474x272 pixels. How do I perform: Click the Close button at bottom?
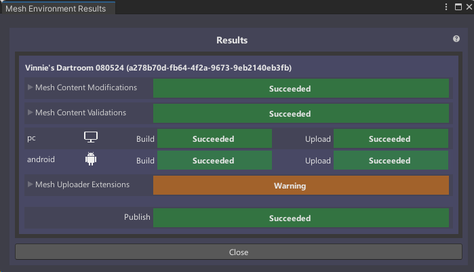[x=239, y=252]
